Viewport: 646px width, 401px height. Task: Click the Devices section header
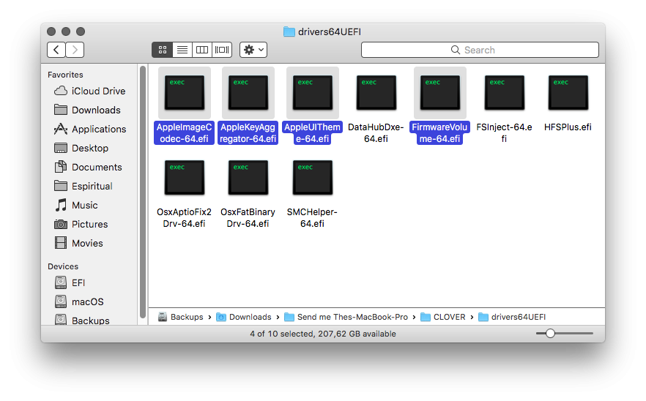(x=63, y=266)
